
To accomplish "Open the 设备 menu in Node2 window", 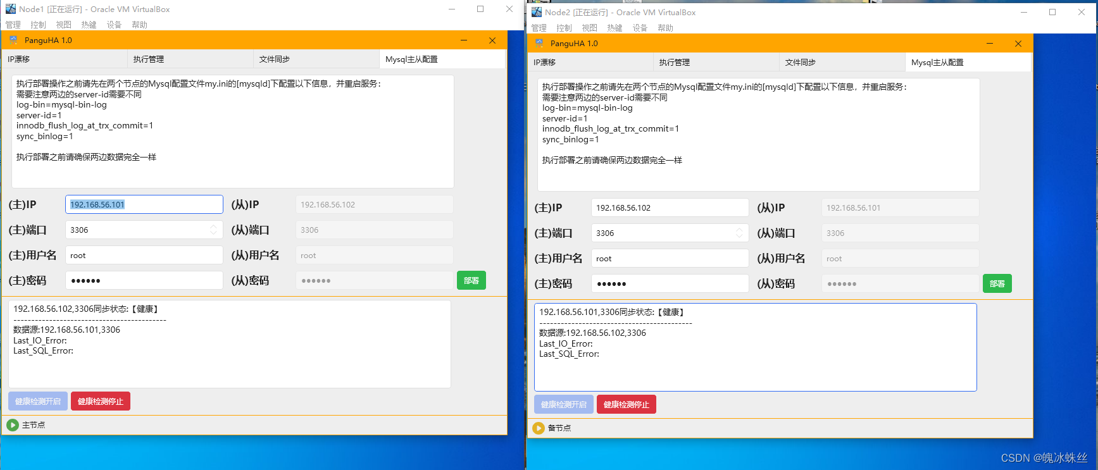I will point(640,28).
